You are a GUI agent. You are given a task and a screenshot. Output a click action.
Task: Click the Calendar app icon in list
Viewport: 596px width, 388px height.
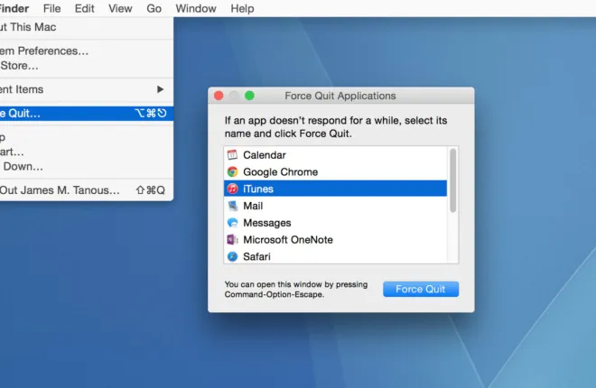click(232, 155)
